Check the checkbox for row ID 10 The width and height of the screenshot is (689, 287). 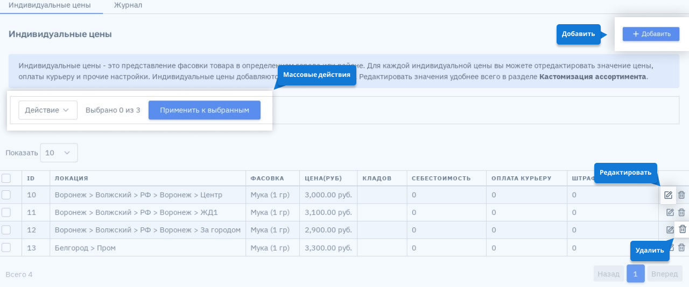6,195
